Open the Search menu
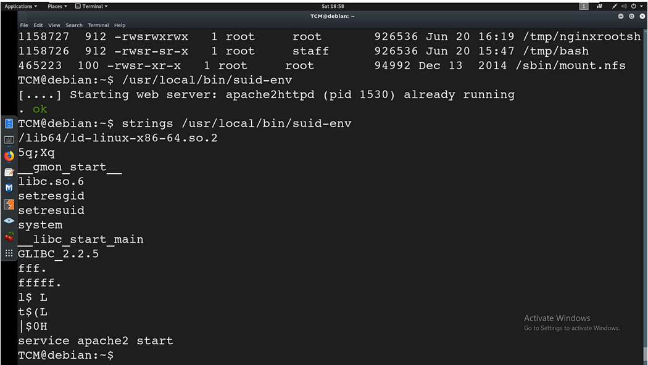Screen dimensions: 648x365 (x=74, y=25)
